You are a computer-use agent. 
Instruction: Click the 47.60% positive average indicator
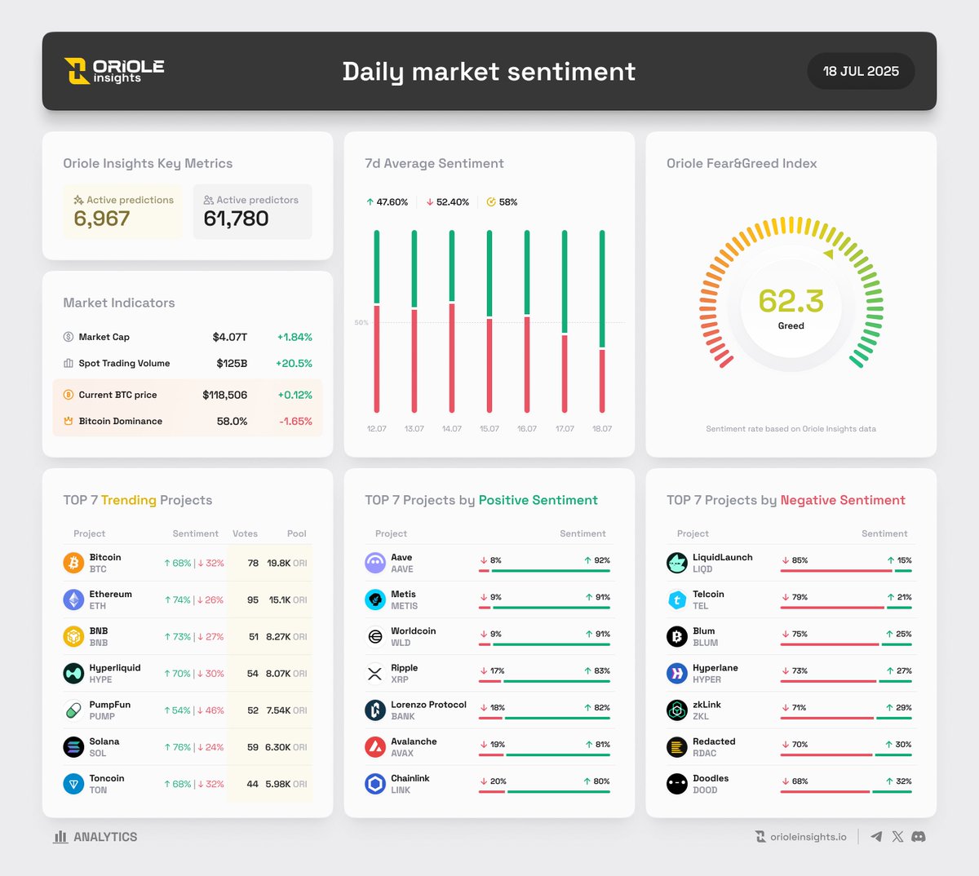(387, 201)
